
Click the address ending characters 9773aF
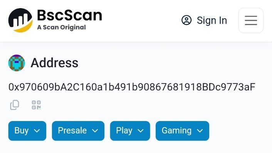237,87
